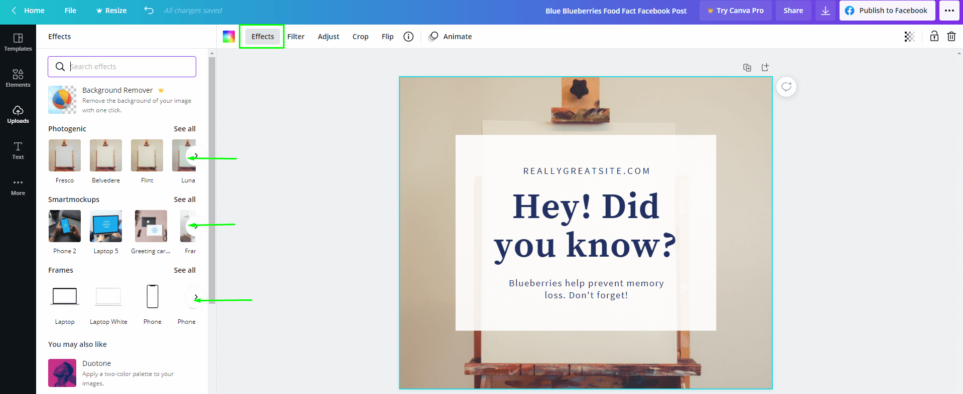Open the image info icon
Screen dimensions: 963x394
tap(408, 37)
